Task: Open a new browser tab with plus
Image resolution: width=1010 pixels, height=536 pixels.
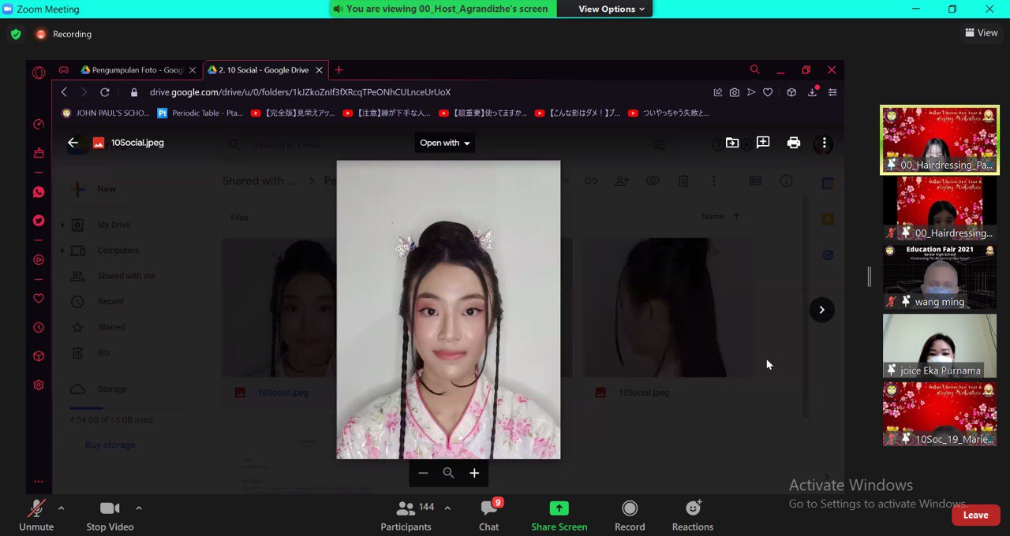Action: 339,70
